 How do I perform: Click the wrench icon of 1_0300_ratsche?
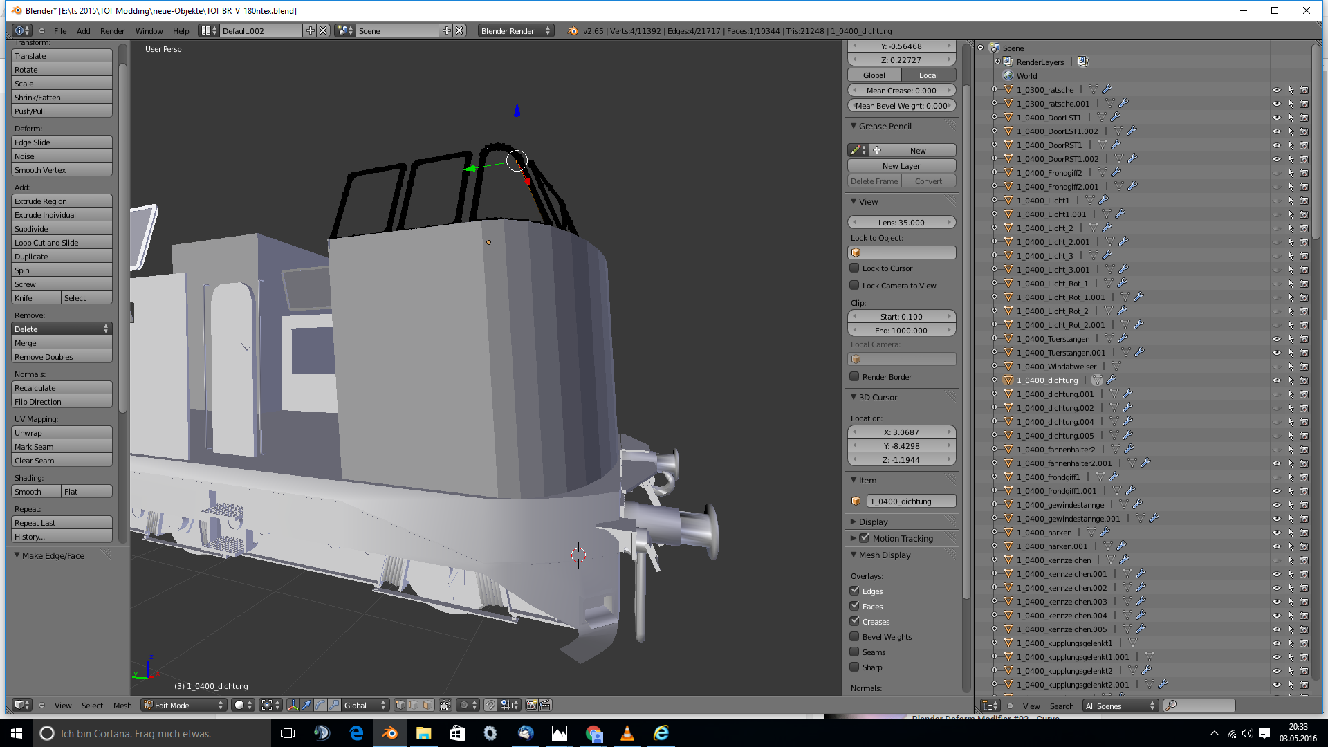click(x=1107, y=89)
